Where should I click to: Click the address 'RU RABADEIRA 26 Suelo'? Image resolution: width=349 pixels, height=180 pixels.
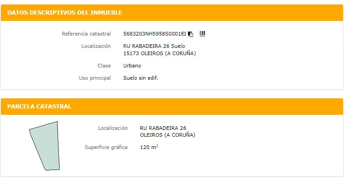(x=154, y=46)
